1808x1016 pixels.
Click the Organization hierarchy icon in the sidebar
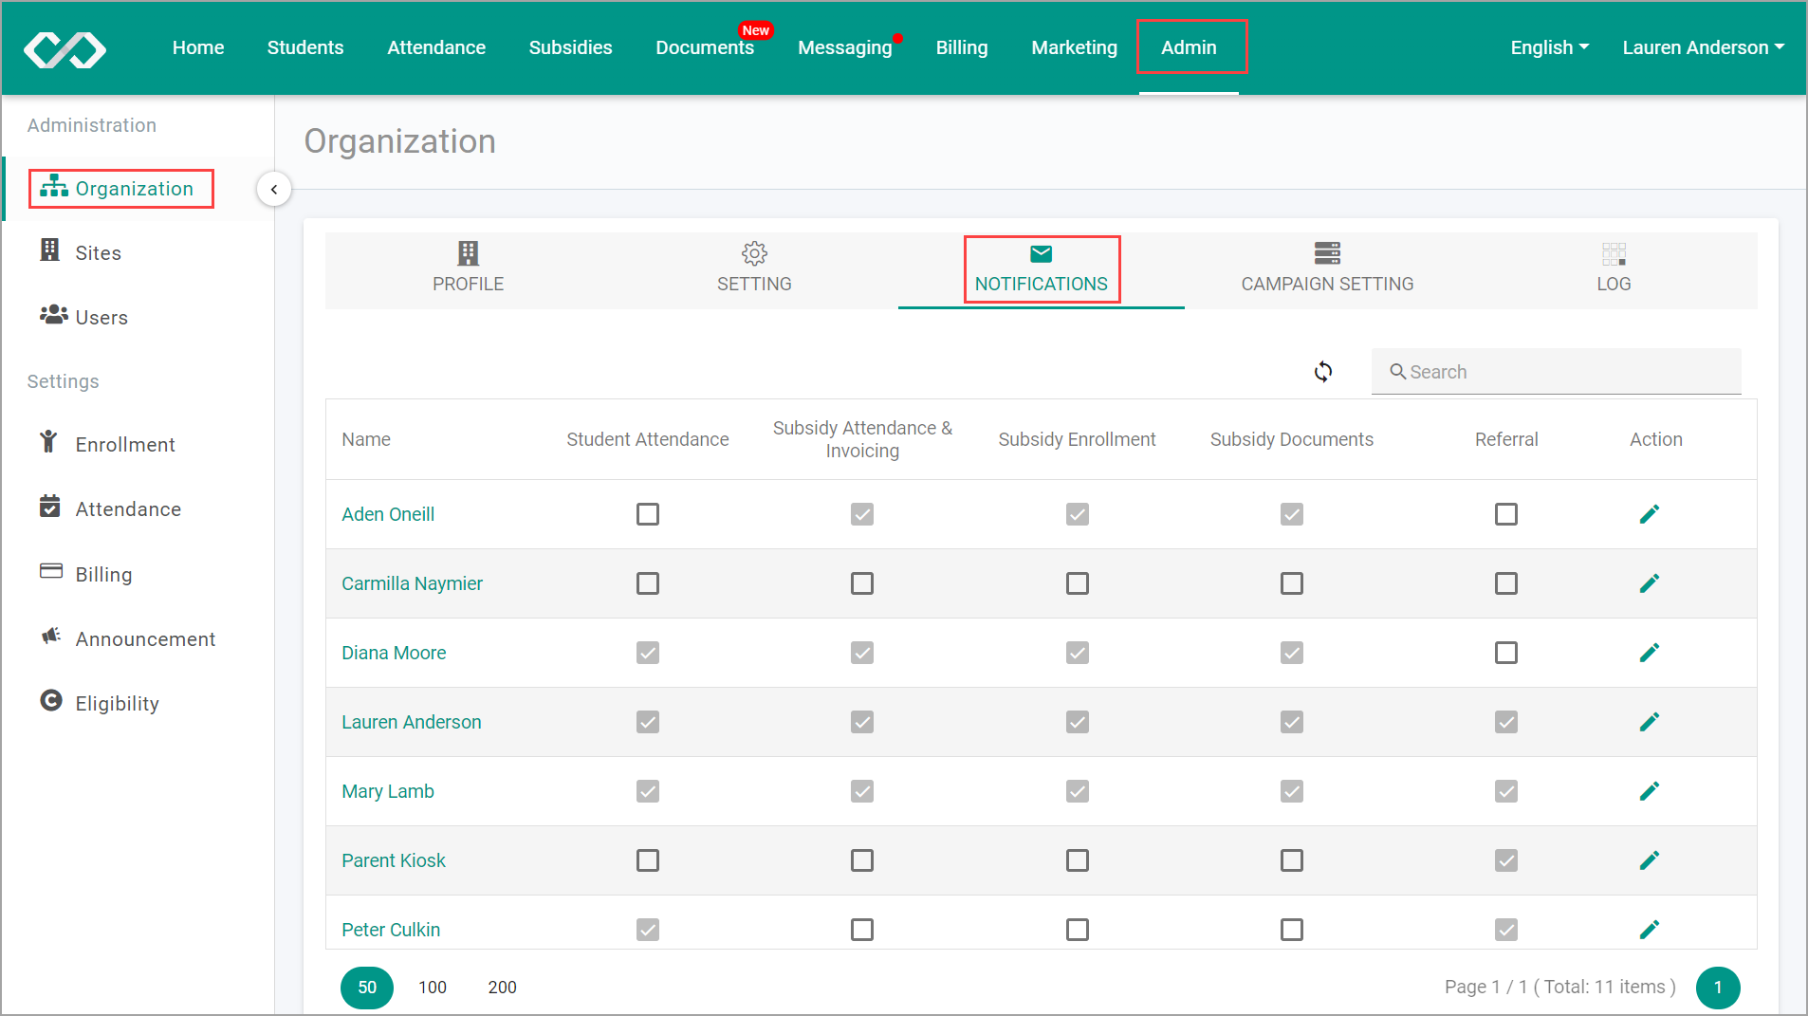[x=54, y=186]
